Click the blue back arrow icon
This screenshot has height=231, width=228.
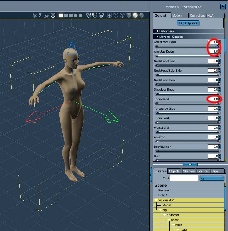click(x=223, y=6)
